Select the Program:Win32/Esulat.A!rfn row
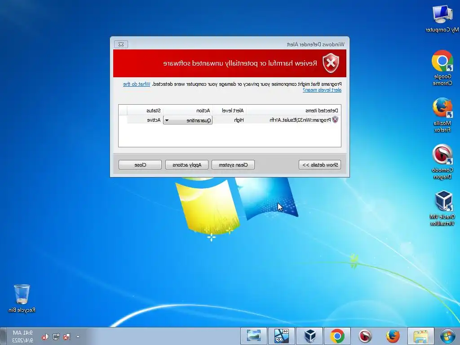 pyautogui.click(x=230, y=120)
